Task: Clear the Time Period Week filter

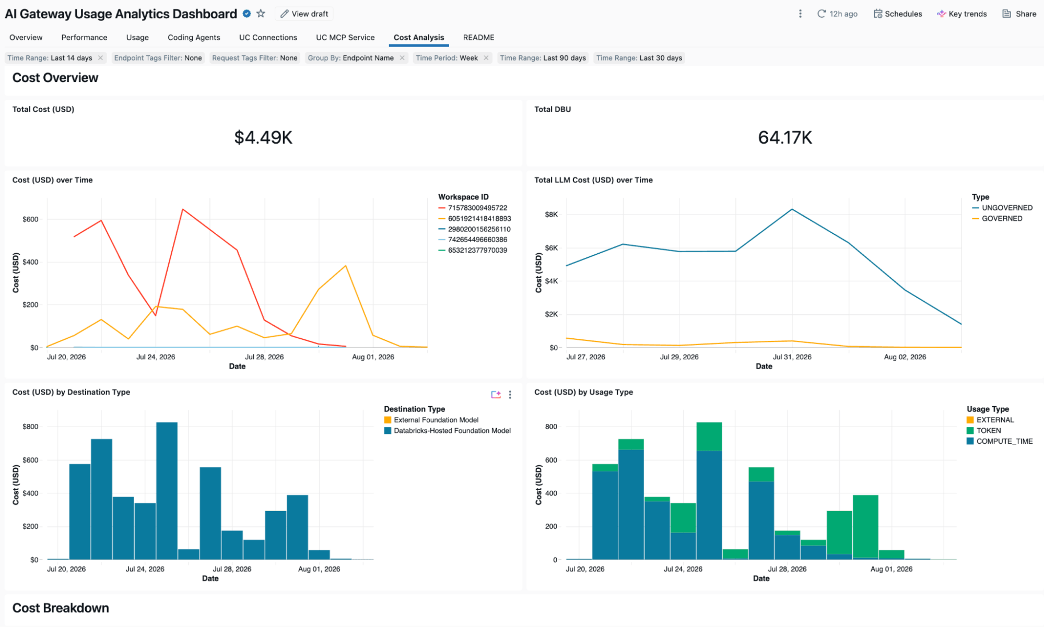Action: click(x=486, y=58)
